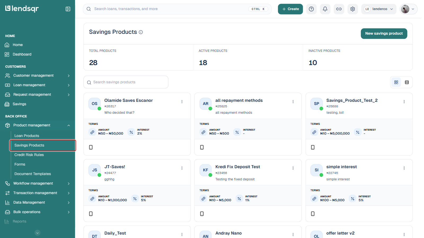Click the device icon on Savings_Product_Test_2 card
The image size is (424, 238).
pos(313,147)
